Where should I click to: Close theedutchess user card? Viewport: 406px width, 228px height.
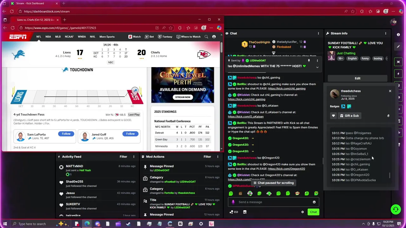coord(390,91)
